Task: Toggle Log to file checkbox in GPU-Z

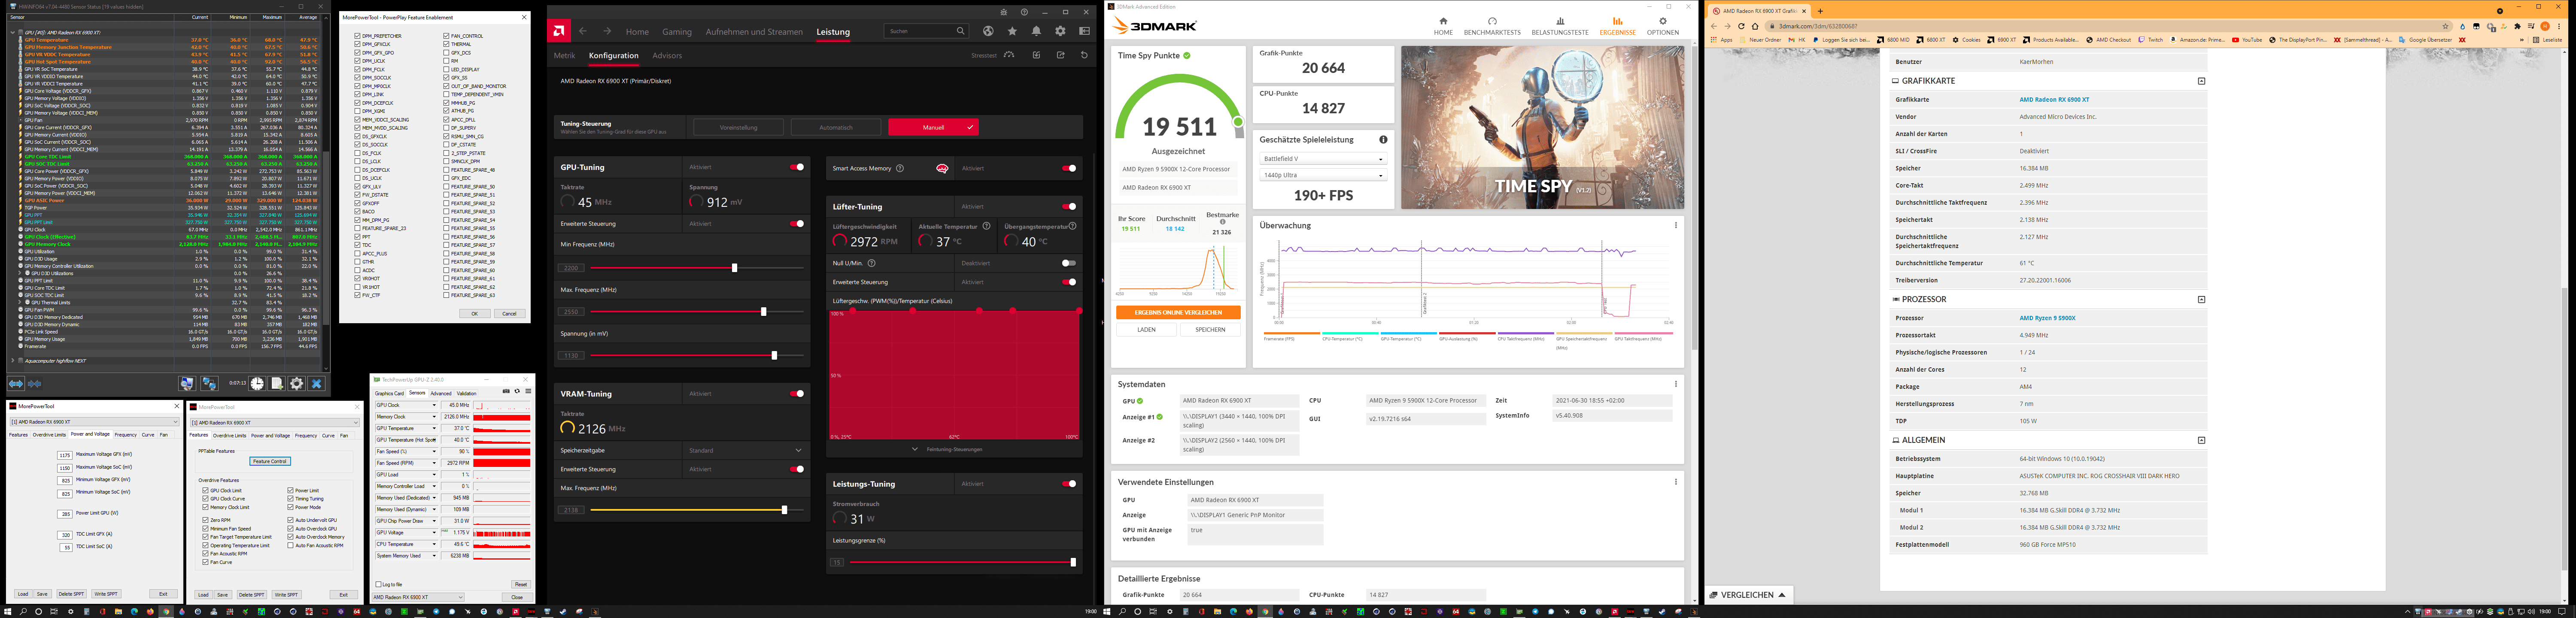Action: (x=377, y=584)
